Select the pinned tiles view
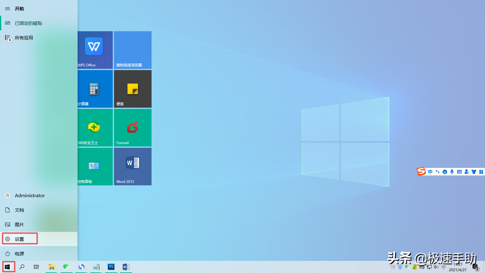This screenshot has height=273, width=485. [x=39, y=23]
